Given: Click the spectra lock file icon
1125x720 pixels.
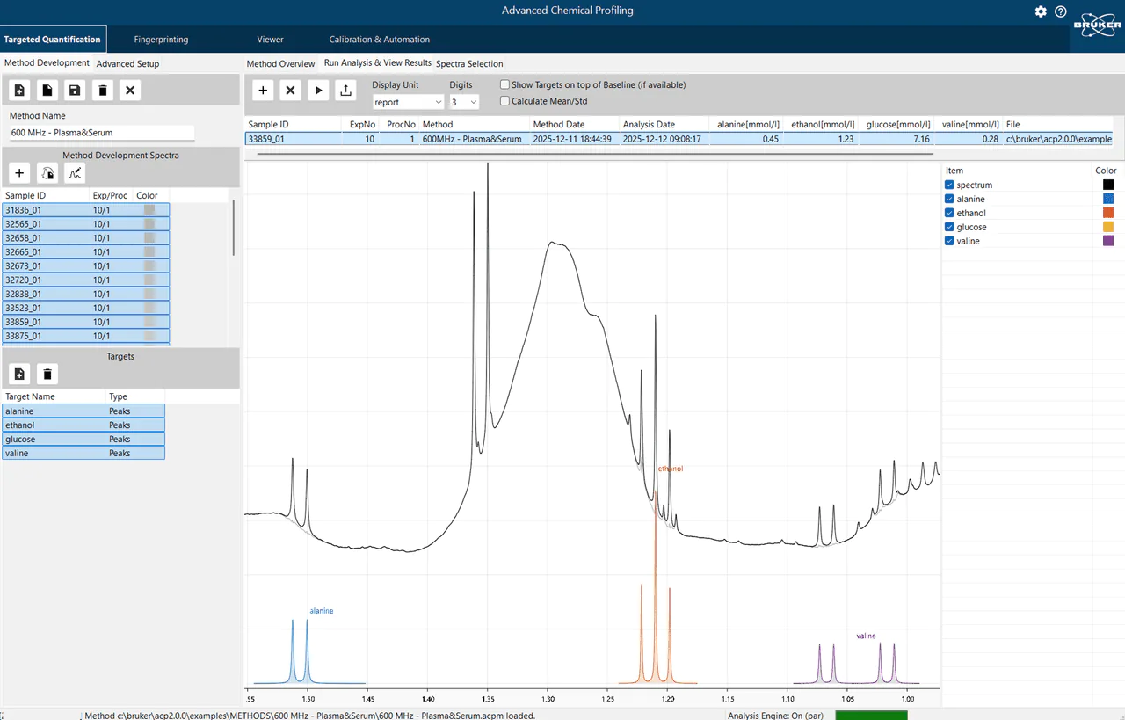Looking at the screenshot, I should click(x=47, y=173).
